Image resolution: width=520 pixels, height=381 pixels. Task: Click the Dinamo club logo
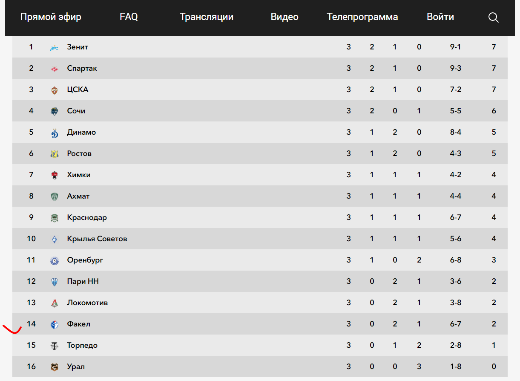click(54, 133)
